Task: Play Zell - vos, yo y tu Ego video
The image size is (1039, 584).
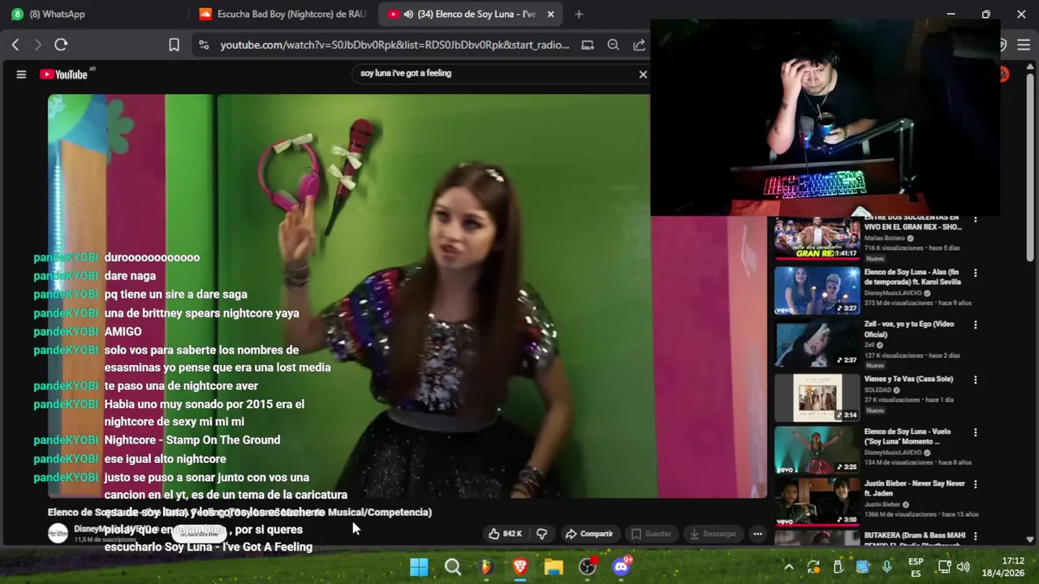Action: (909, 328)
